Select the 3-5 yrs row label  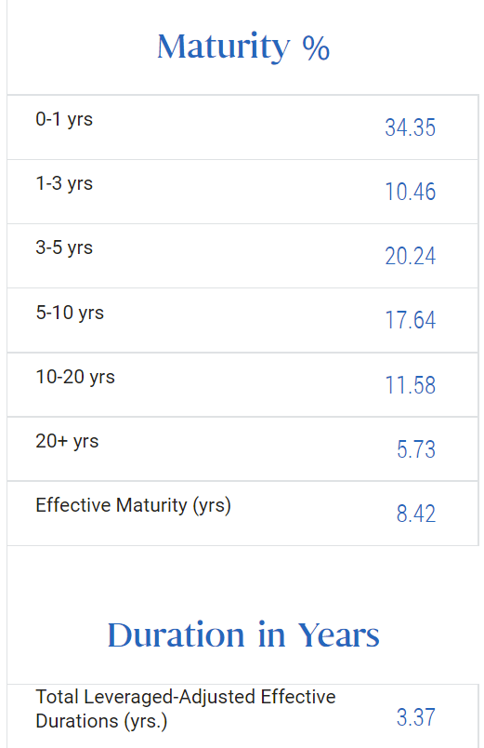pos(64,248)
